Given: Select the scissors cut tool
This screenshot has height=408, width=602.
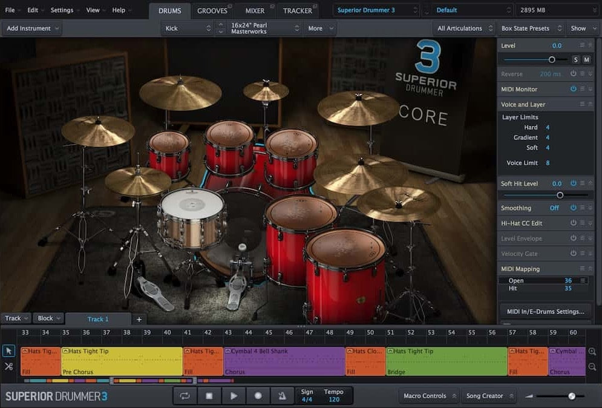Looking at the screenshot, I should (8, 366).
